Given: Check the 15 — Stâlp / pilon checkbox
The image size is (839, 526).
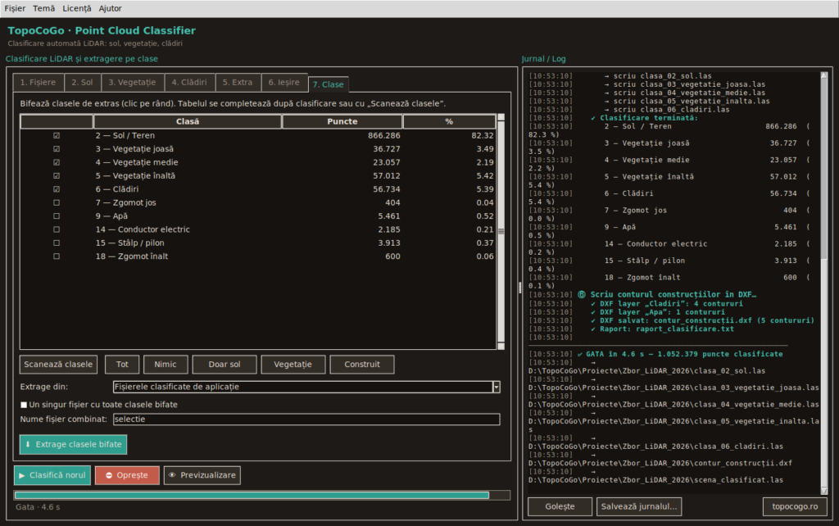Looking at the screenshot, I should [57, 243].
